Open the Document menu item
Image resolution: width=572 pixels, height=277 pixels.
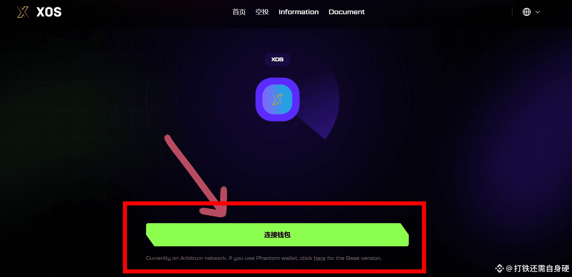[x=347, y=12]
